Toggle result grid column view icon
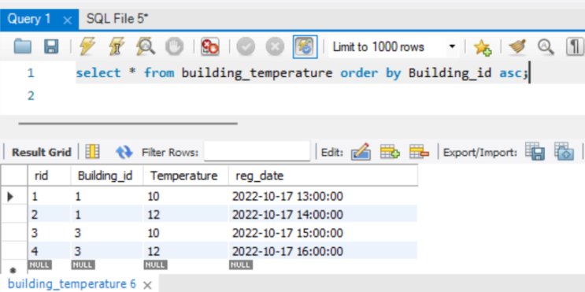Image resolution: width=585 pixels, height=292 pixels. (x=92, y=152)
